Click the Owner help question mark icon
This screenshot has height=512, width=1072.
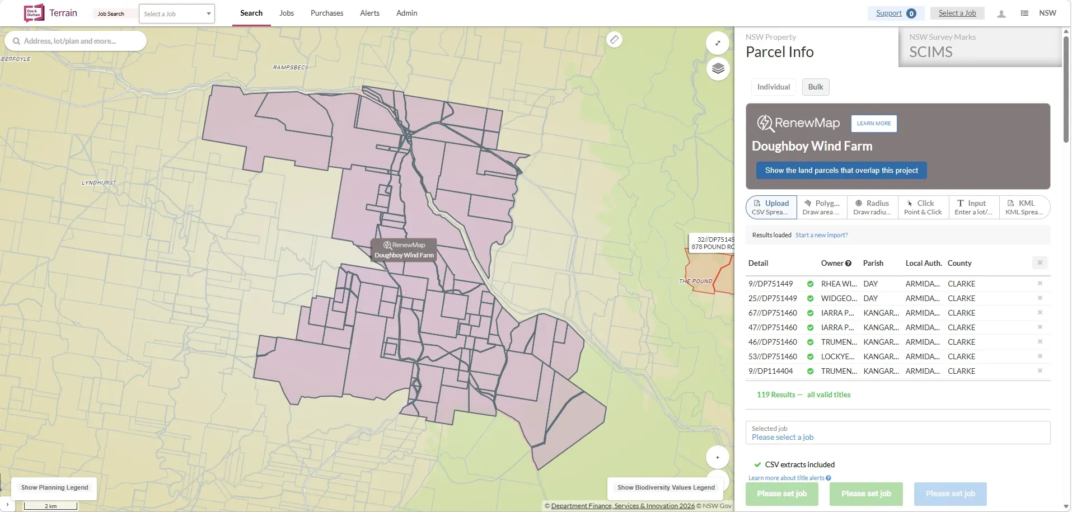848,264
